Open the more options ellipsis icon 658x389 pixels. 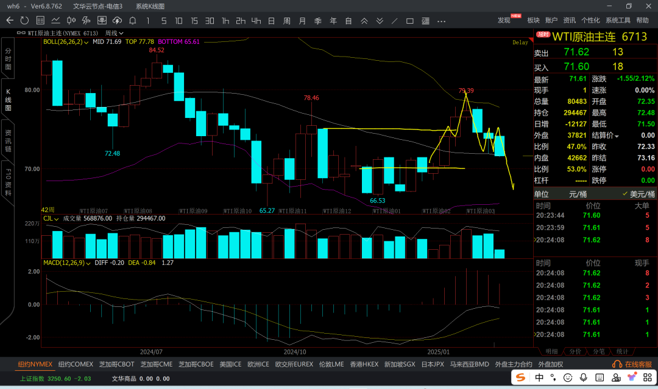coord(441,21)
